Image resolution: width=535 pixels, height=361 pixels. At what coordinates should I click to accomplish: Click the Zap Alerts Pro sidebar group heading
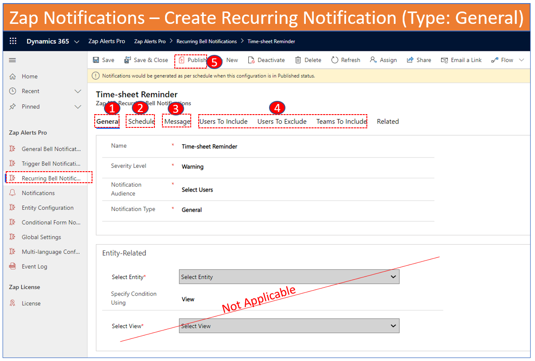tap(28, 133)
